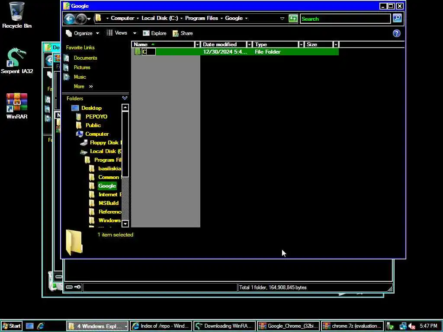Collapse the Folders pane chevron

tap(125, 98)
